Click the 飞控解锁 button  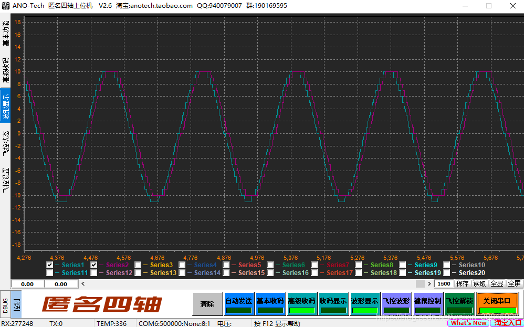pos(459,304)
